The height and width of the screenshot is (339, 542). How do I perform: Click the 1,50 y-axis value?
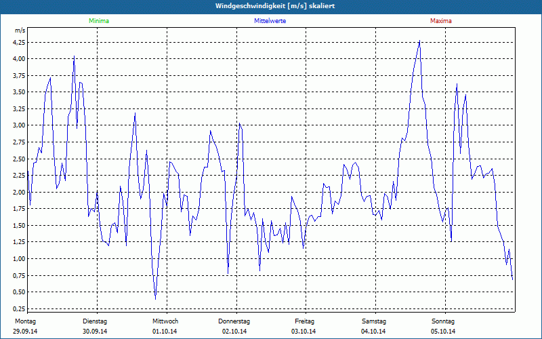pyautogui.click(x=20, y=226)
